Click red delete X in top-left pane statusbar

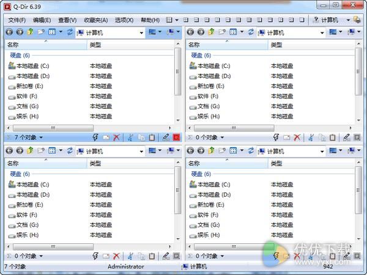[116, 137]
